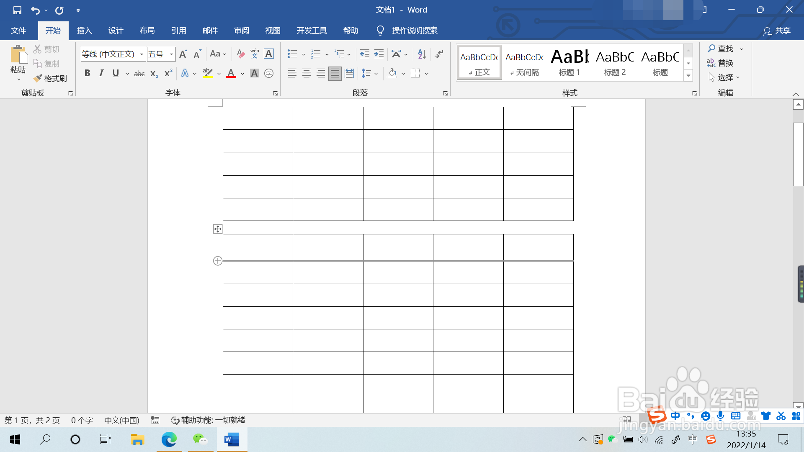
Task: Click the 共享 (Share) button
Action: coord(777,31)
